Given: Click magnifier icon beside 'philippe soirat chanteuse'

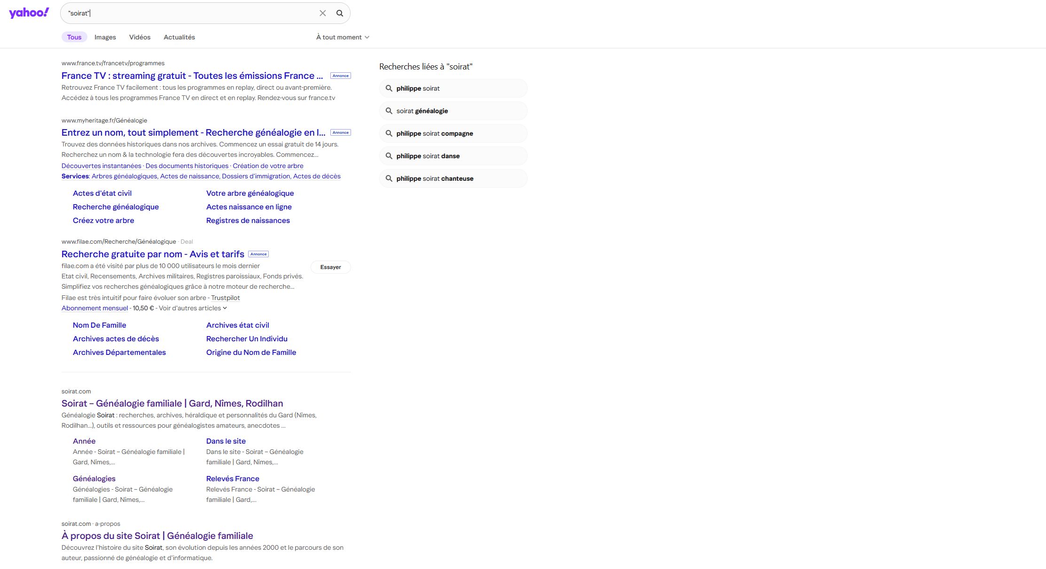Looking at the screenshot, I should pos(389,178).
